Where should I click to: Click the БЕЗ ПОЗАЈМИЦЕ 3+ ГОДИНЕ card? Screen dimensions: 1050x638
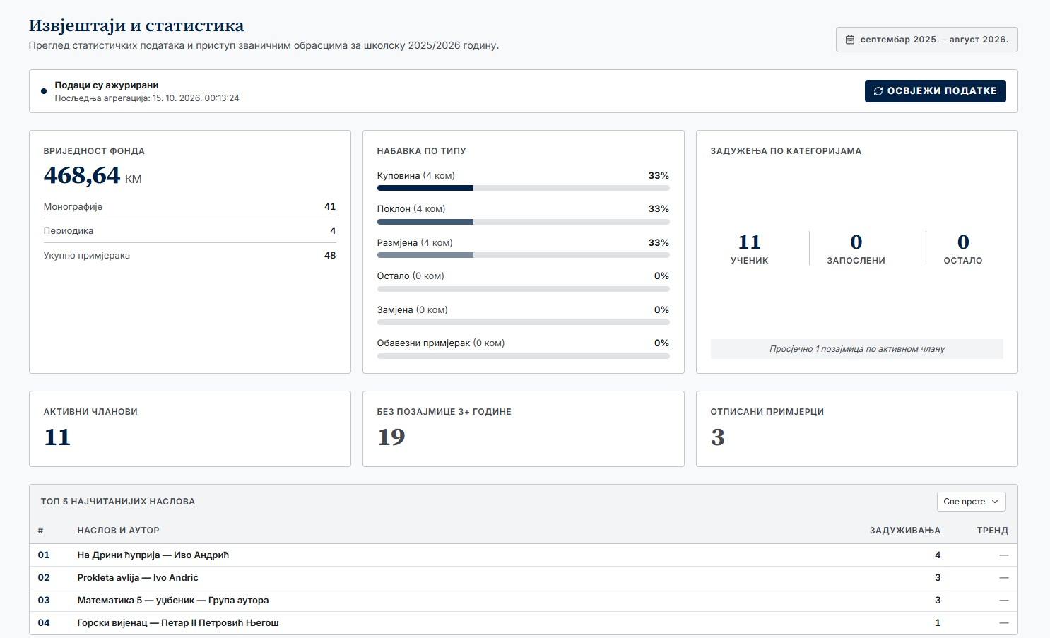(x=524, y=429)
